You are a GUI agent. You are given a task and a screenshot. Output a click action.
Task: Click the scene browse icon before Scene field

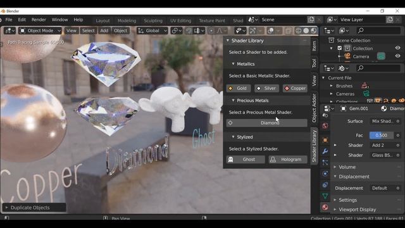pos(253,20)
